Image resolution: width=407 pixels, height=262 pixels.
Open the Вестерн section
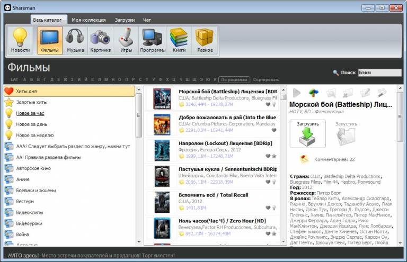click(x=69, y=201)
